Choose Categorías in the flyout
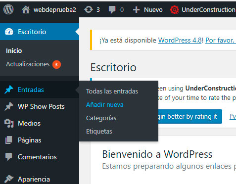This screenshot has height=184, width=236. pyautogui.click(x=101, y=118)
